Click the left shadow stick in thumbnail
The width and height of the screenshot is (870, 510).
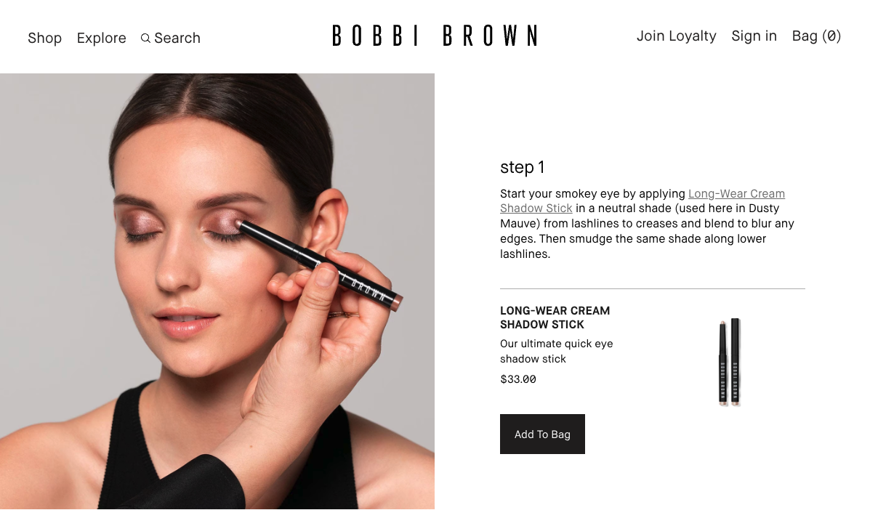pos(723,363)
